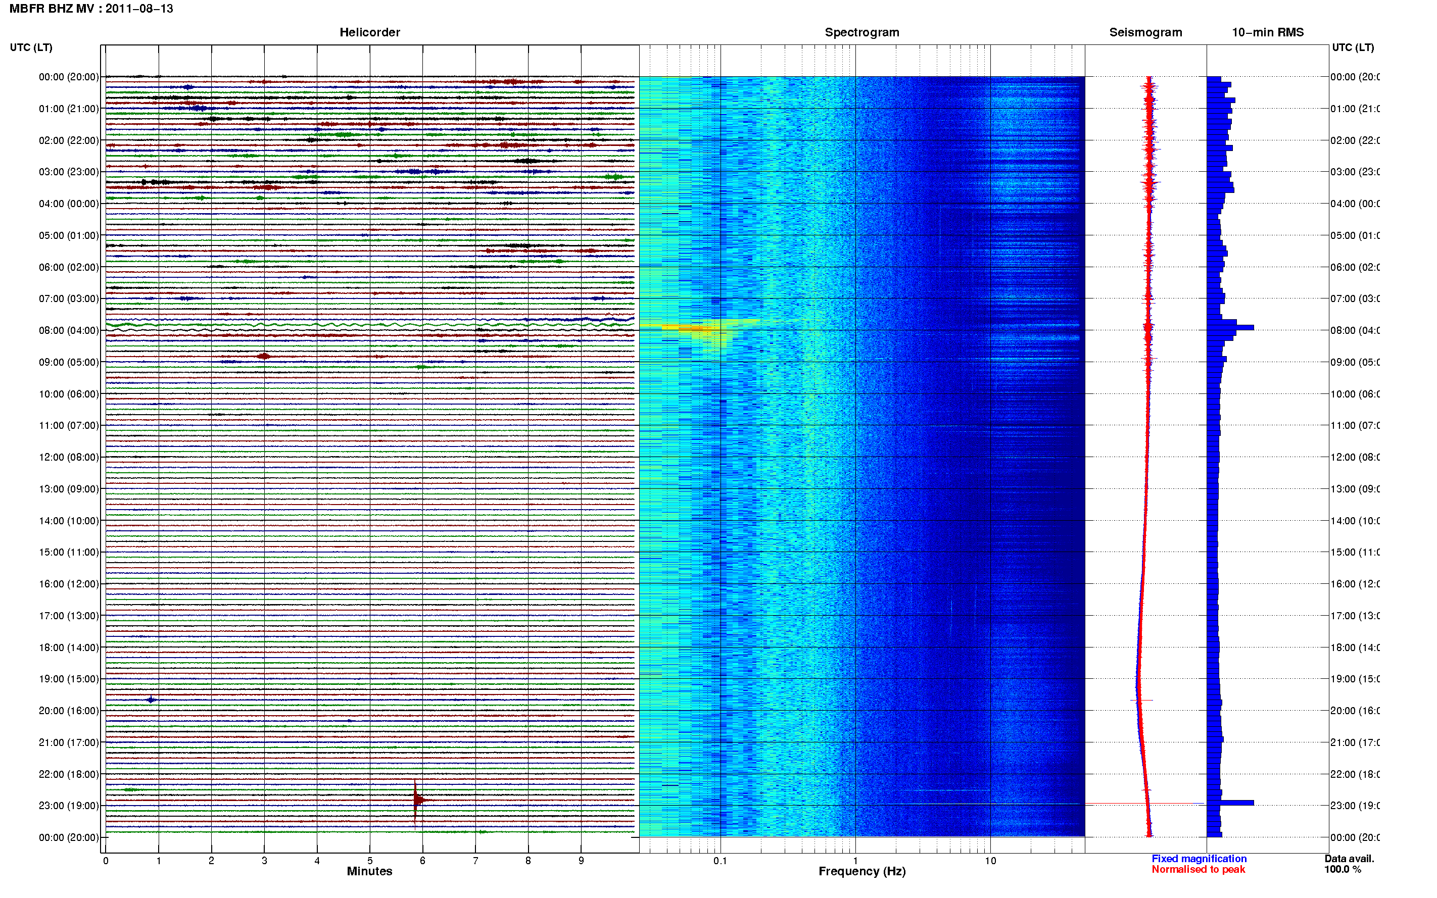Click the left-axis label '08:00 (04:00)'
The image size is (1437, 898).
[69, 331]
